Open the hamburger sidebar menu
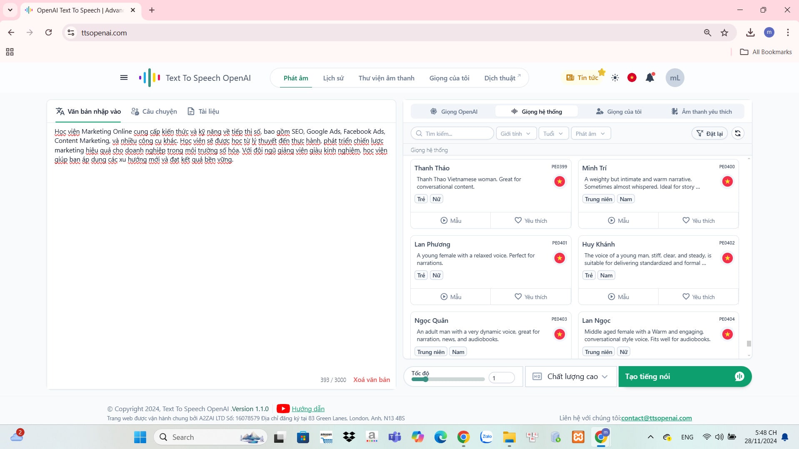799x449 pixels. click(124, 77)
